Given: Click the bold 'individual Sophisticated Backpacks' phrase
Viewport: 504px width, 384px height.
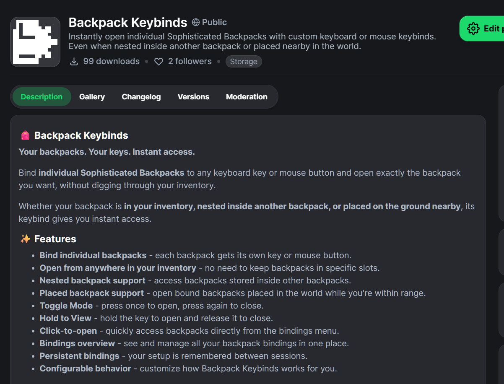Looking at the screenshot, I should 112,173.
